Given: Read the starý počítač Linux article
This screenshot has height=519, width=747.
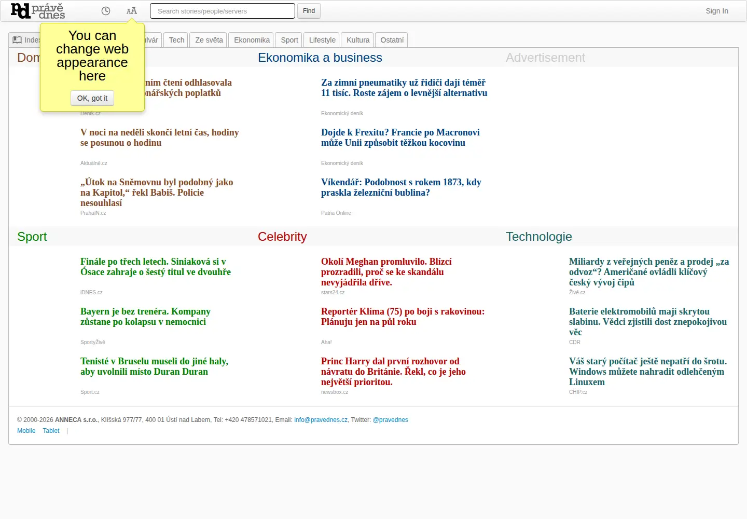Looking at the screenshot, I should click(648, 372).
